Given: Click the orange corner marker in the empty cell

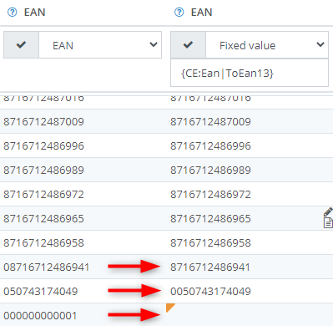Looking at the screenshot, I should pyautogui.click(x=169, y=307).
